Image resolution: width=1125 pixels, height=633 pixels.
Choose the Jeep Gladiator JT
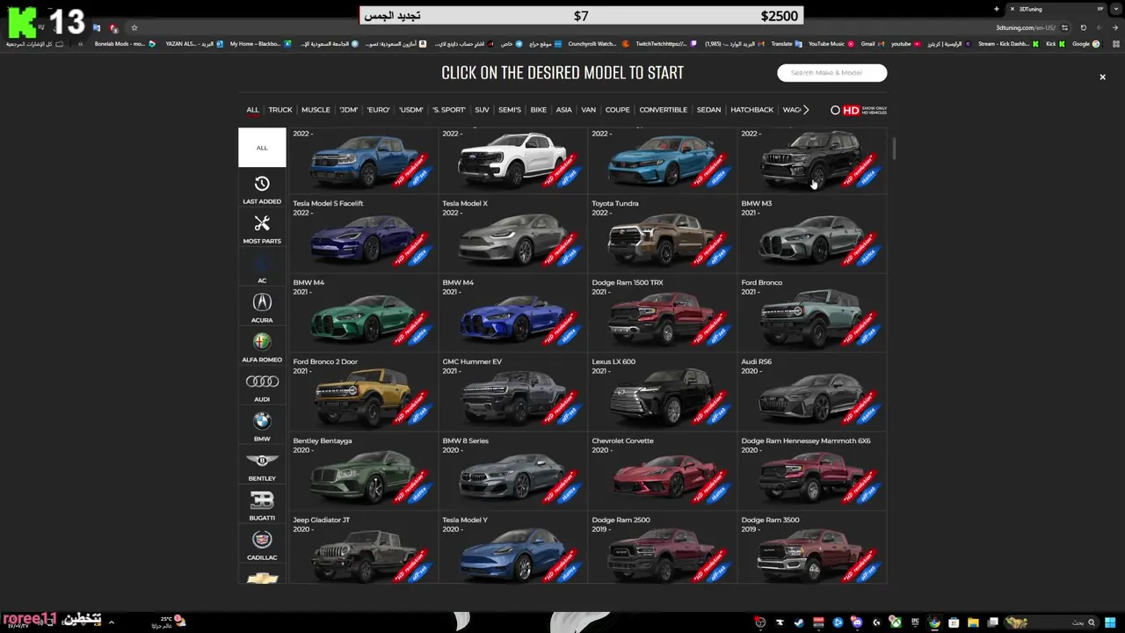[x=364, y=549]
